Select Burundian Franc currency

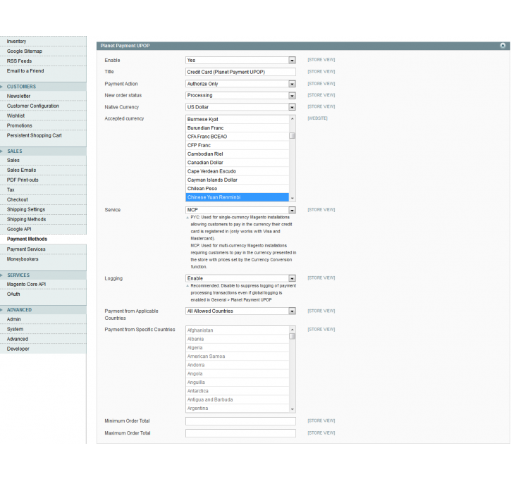(238, 128)
